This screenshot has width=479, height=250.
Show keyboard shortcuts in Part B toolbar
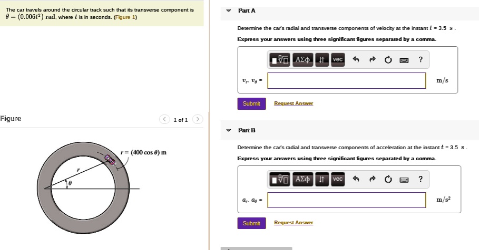coord(404,180)
